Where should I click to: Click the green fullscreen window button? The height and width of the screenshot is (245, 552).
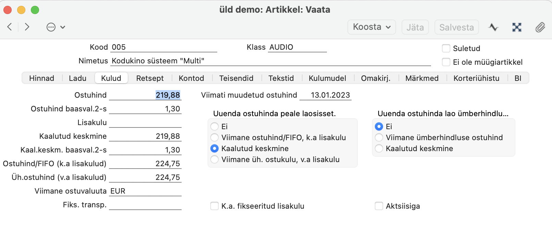point(35,10)
